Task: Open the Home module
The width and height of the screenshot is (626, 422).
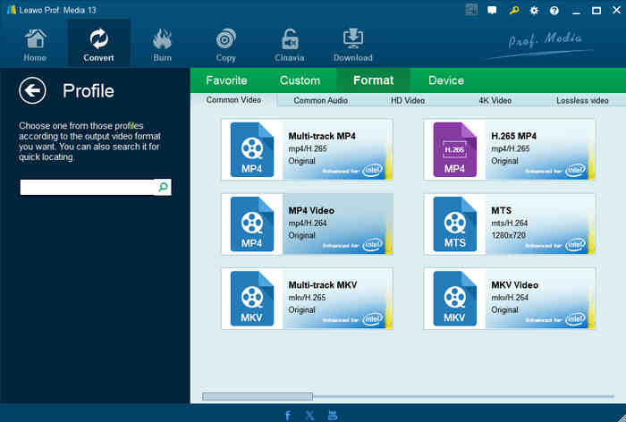Action: (x=35, y=46)
